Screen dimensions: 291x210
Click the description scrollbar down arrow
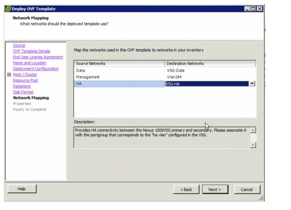click(253, 145)
